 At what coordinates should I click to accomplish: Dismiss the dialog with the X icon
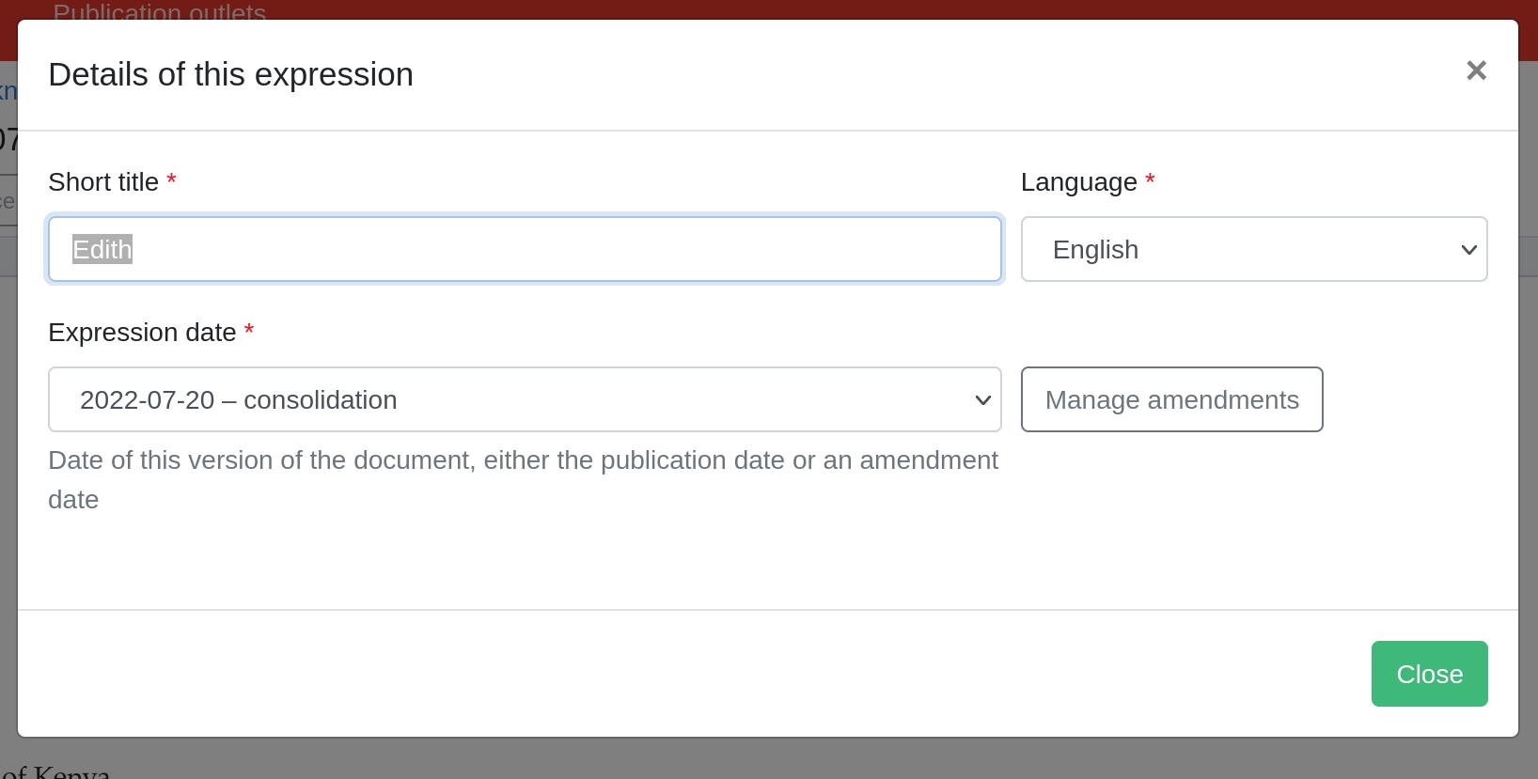click(1476, 70)
